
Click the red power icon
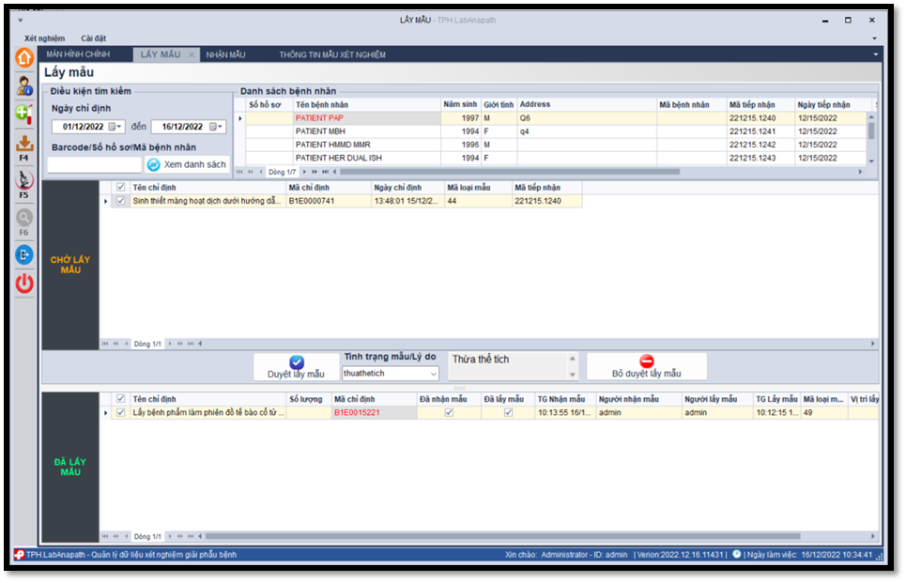[23, 283]
